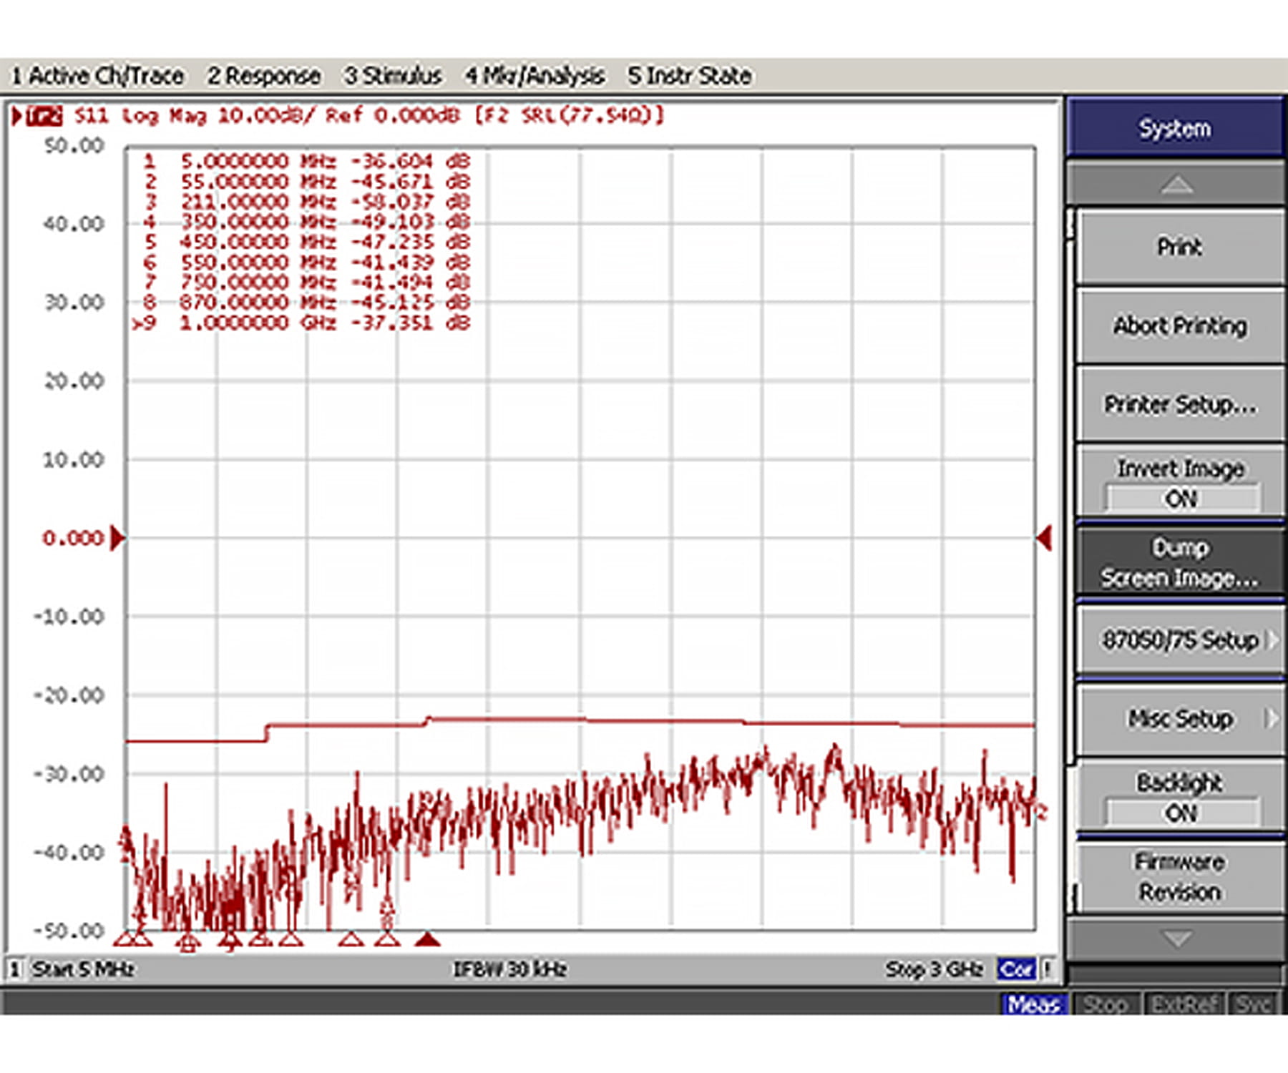This screenshot has height=1073, width=1288.
Task: Open the System softkey menu header
Action: point(1175,129)
